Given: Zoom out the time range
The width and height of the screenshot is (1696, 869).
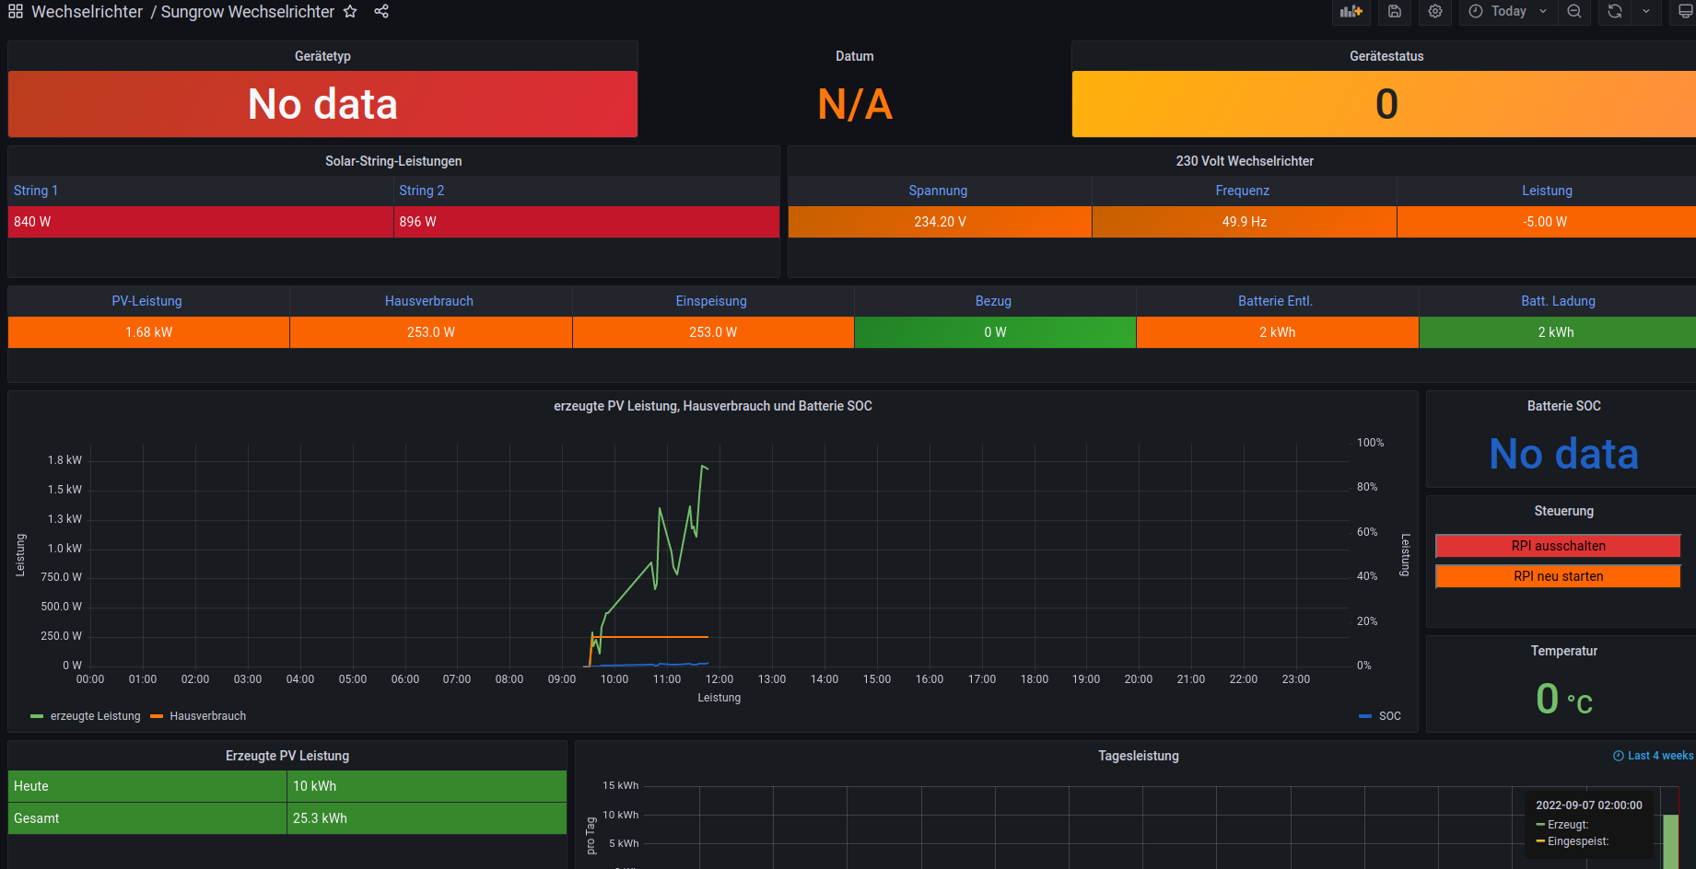Looking at the screenshot, I should (x=1574, y=12).
